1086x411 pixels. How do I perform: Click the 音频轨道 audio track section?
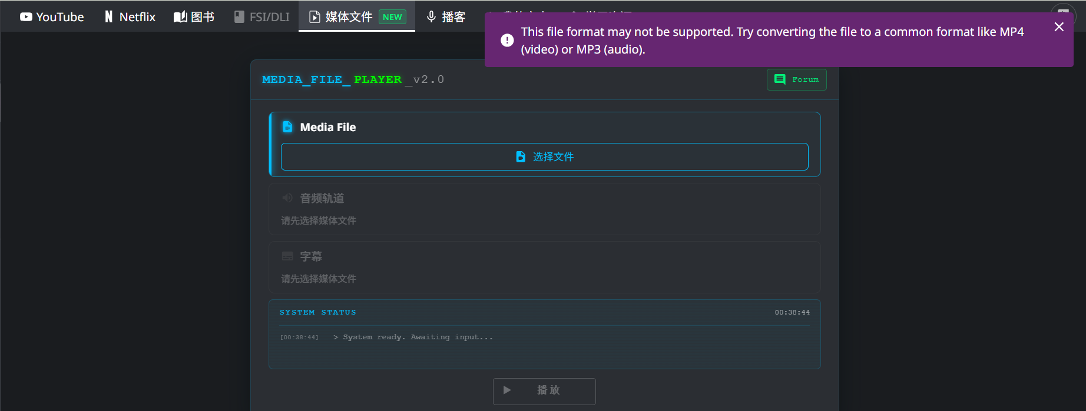544,209
